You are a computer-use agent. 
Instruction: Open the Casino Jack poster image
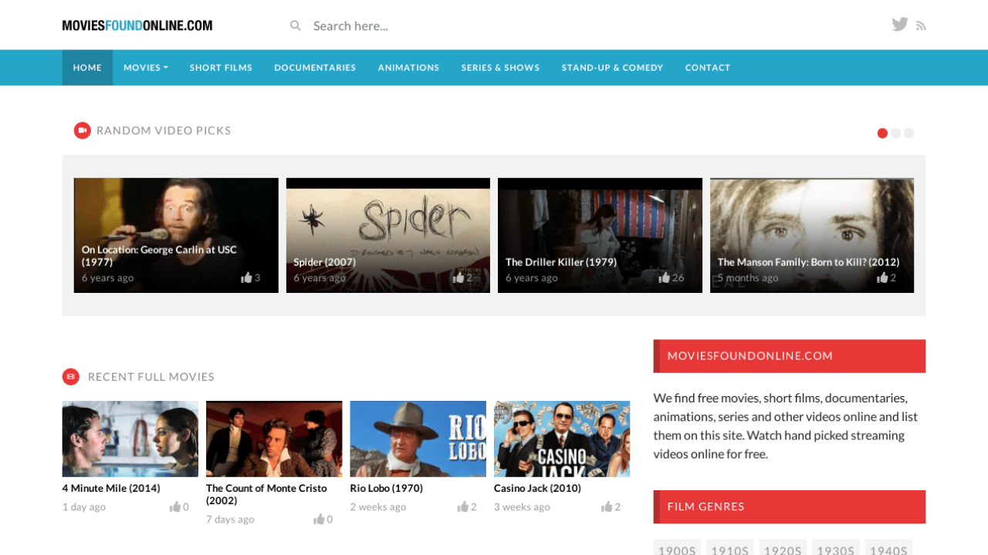562,439
